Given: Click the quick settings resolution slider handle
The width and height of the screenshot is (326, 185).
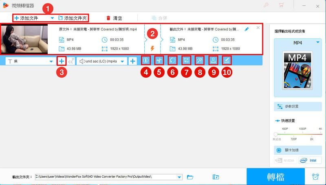Looking at the screenshot, I should pyautogui.click(x=276, y=134).
